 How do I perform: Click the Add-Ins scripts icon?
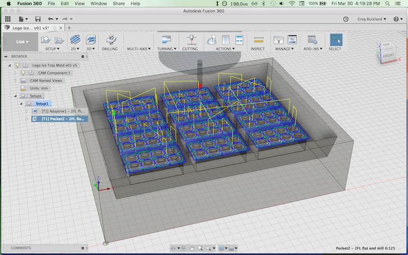click(x=312, y=40)
